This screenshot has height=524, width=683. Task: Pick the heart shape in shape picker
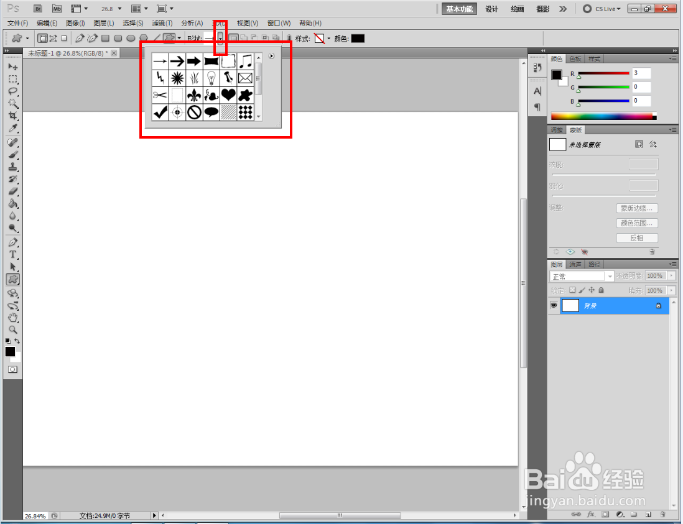(228, 95)
